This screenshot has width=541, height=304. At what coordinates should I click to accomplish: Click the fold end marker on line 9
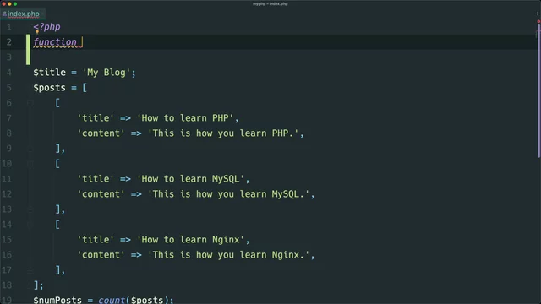tap(30, 149)
